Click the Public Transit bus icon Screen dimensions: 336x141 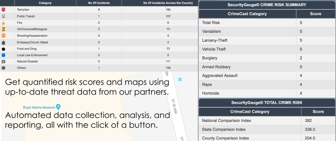coord(3,16)
